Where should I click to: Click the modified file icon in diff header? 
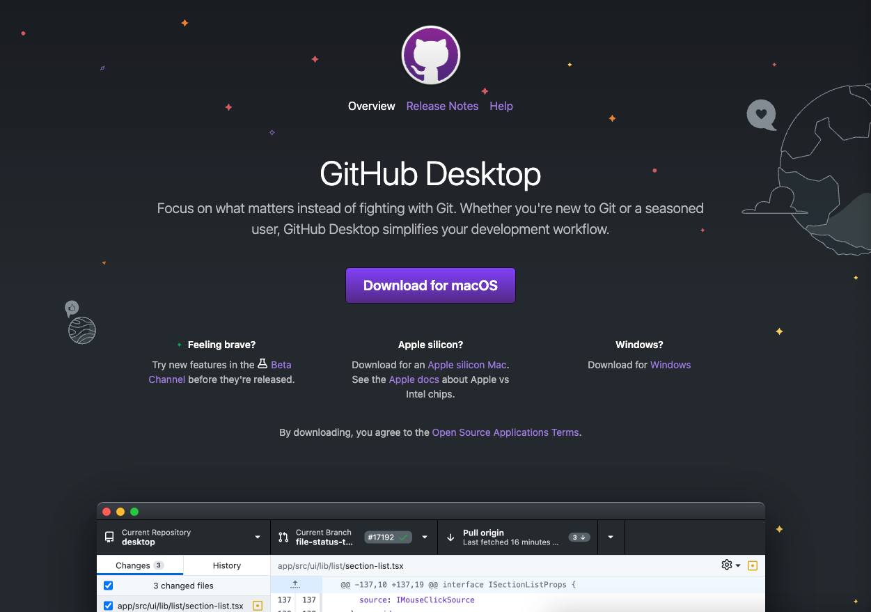pyautogui.click(x=752, y=565)
